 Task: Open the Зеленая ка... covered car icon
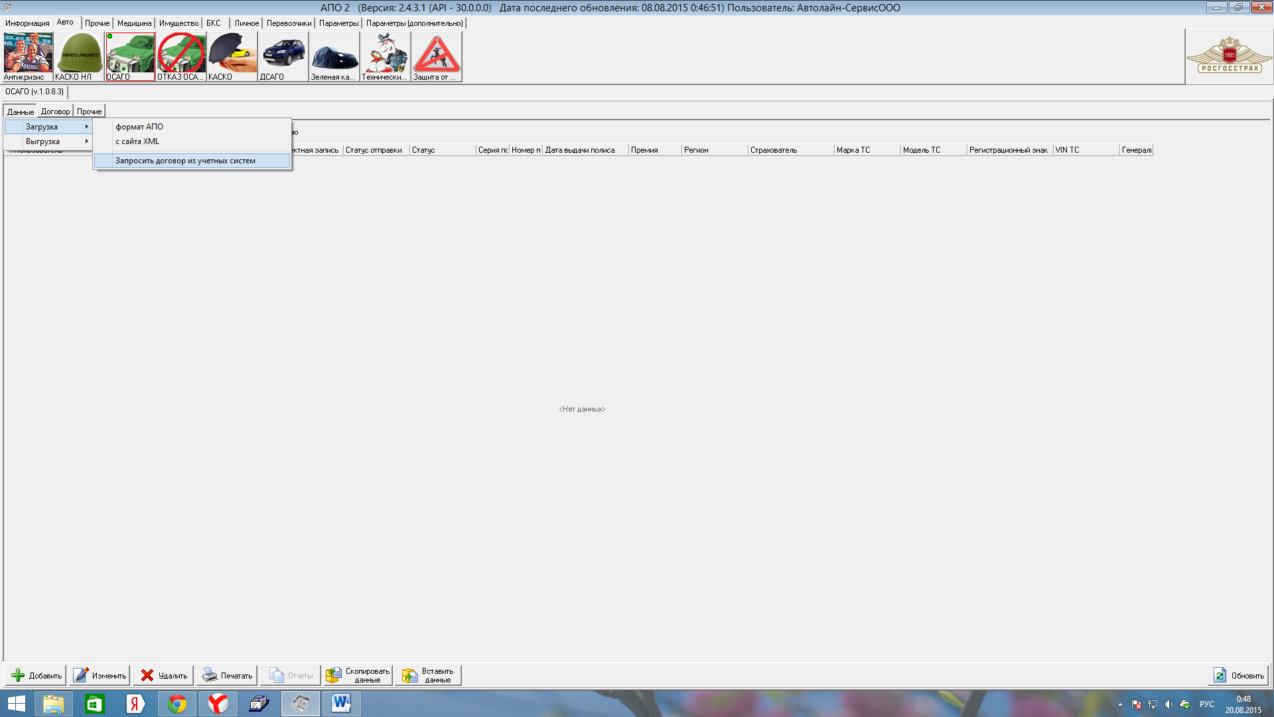pos(334,57)
